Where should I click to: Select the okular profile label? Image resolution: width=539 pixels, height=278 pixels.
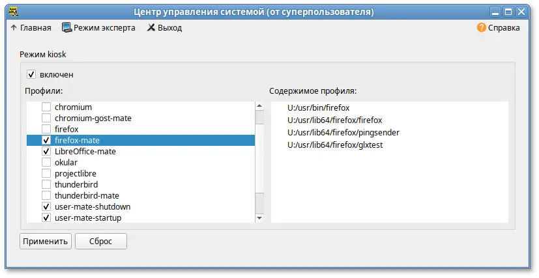coord(66,162)
